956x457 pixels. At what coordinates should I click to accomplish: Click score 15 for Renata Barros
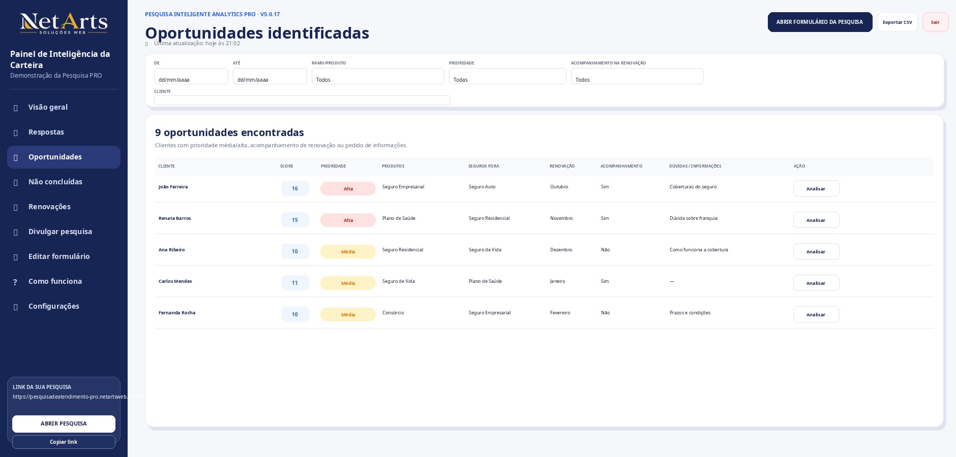click(295, 220)
